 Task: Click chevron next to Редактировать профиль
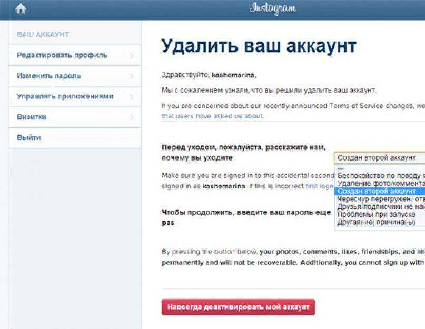pos(132,56)
